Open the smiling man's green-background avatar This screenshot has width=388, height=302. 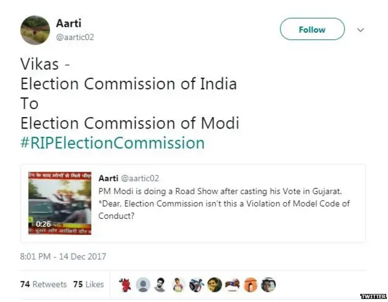[215, 284]
